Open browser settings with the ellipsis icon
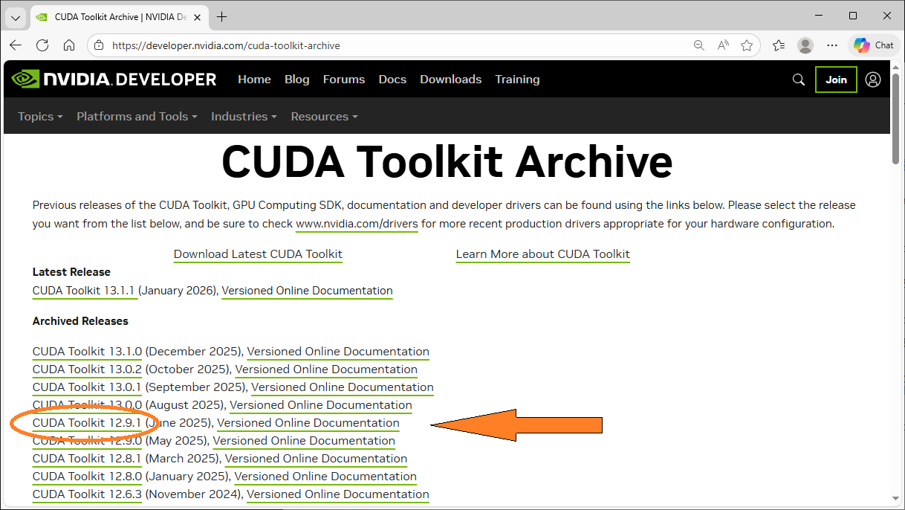 831,45
